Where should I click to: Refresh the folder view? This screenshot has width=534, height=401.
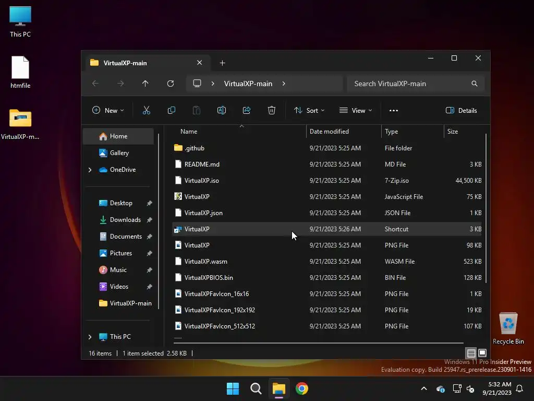pos(171,84)
